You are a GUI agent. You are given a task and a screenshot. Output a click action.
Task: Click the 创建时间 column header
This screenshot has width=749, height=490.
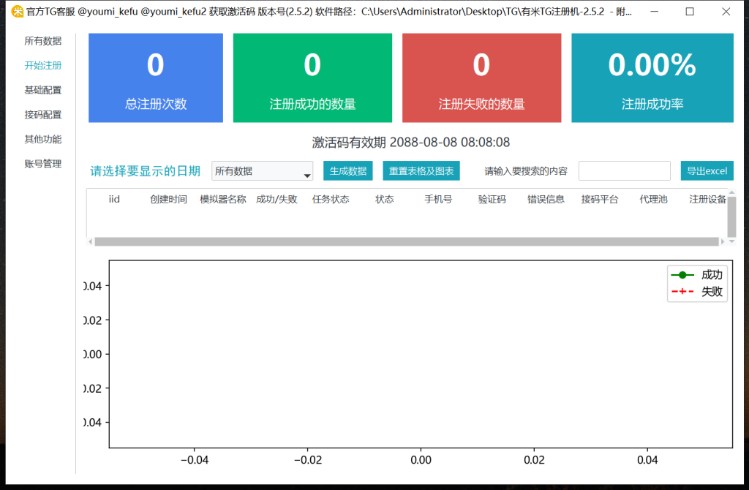click(x=168, y=199)
